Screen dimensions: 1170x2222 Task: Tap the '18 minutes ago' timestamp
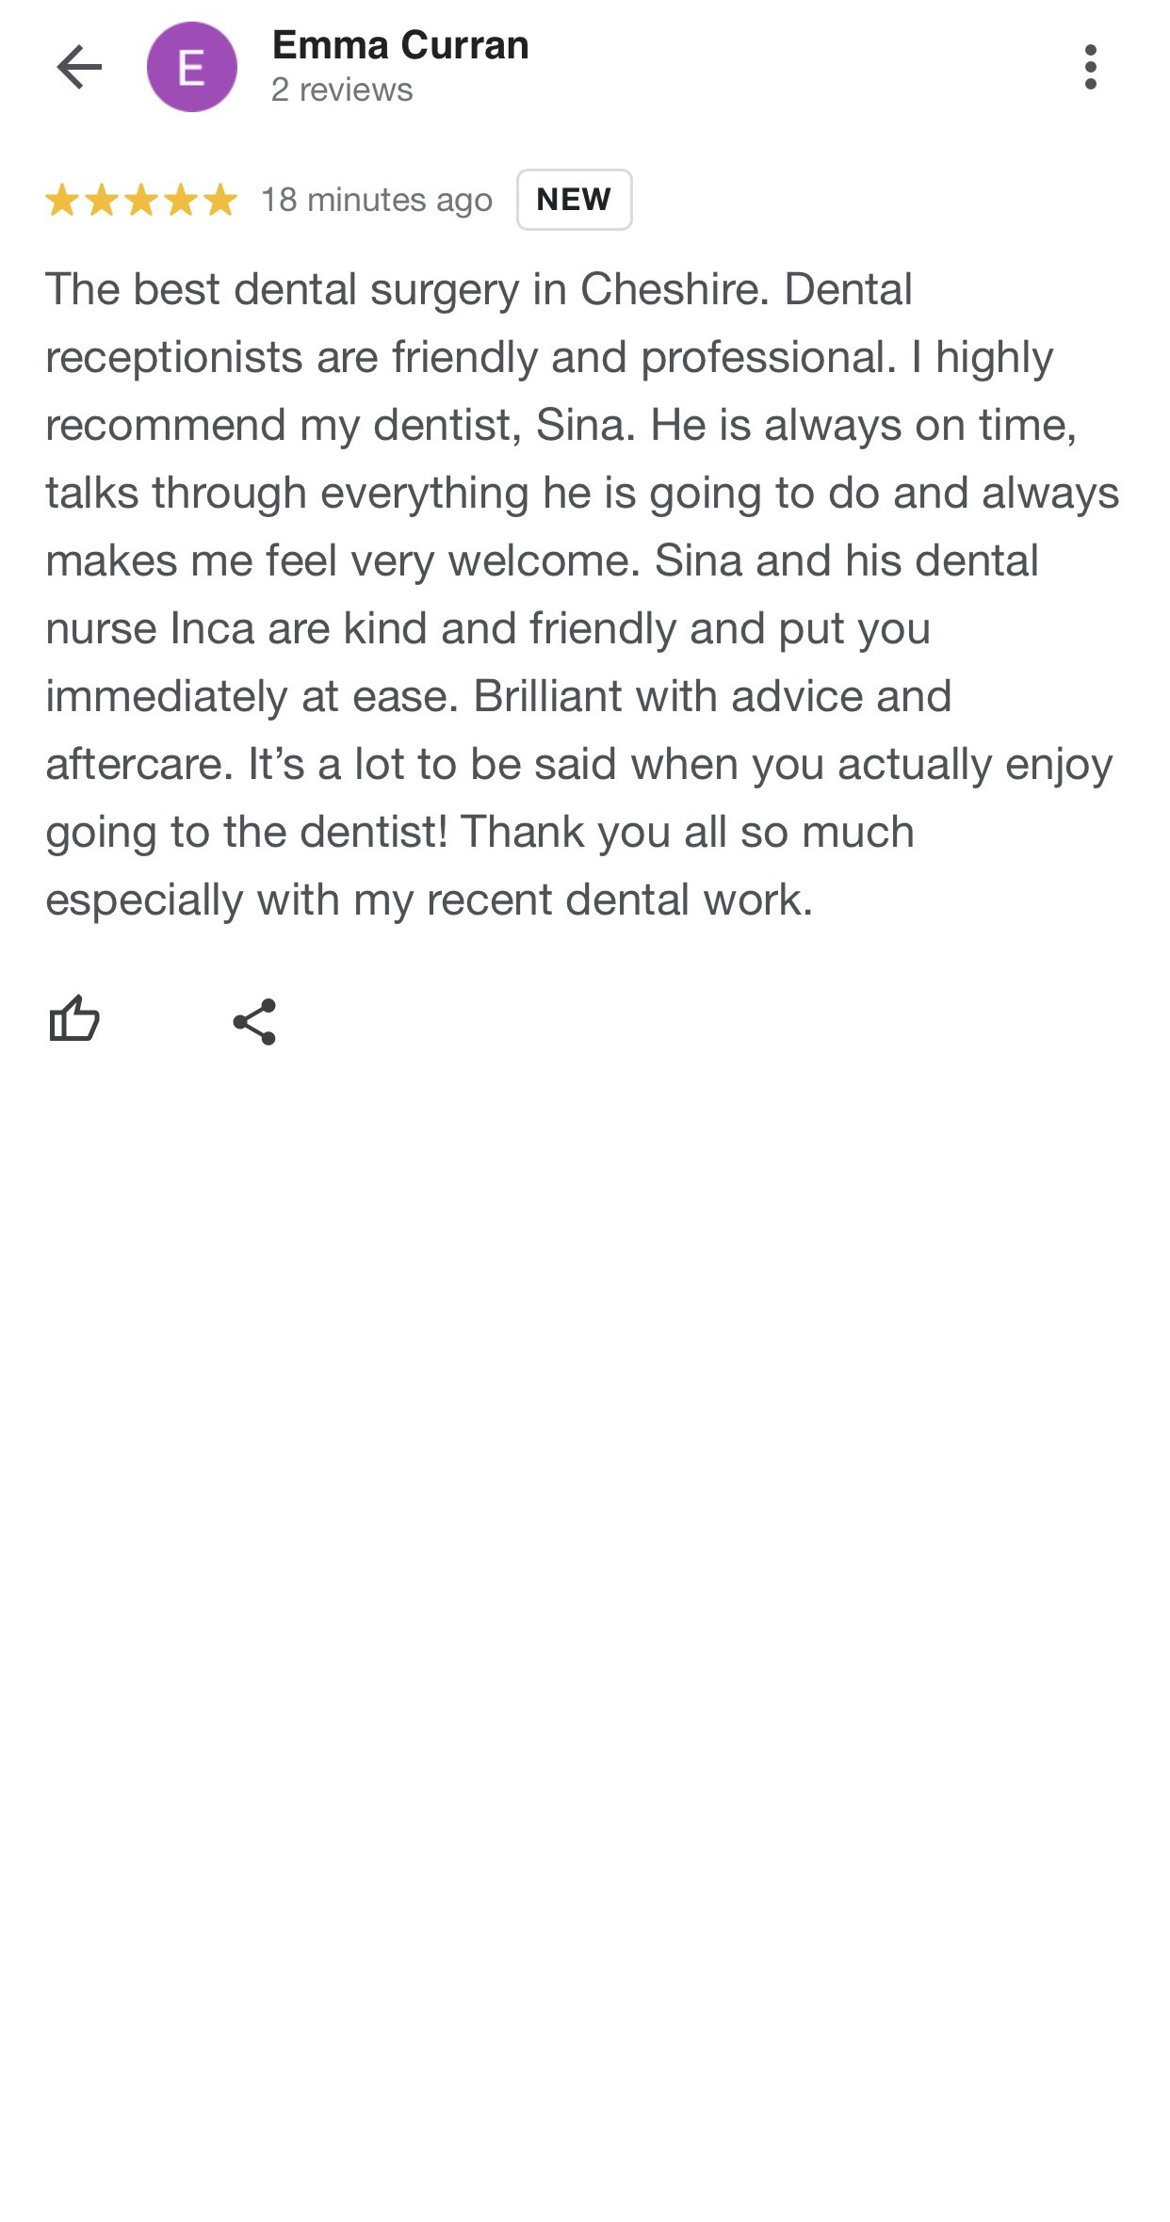tap(377, 201)
